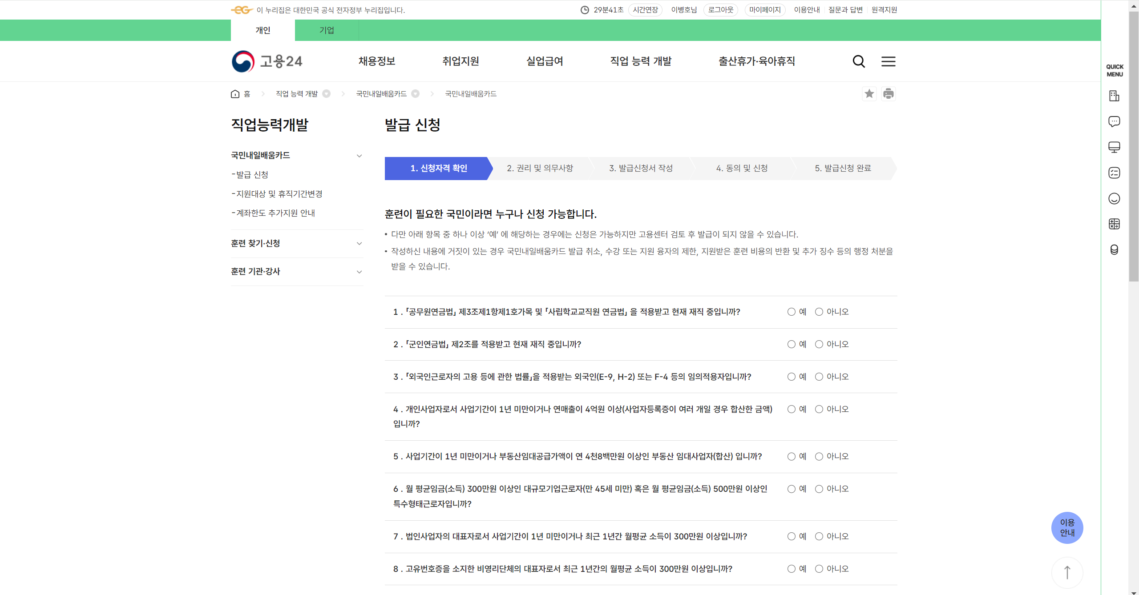Click the 시간연장 button
Viewport: 1139px width, 595px height.
pos(645,10)
